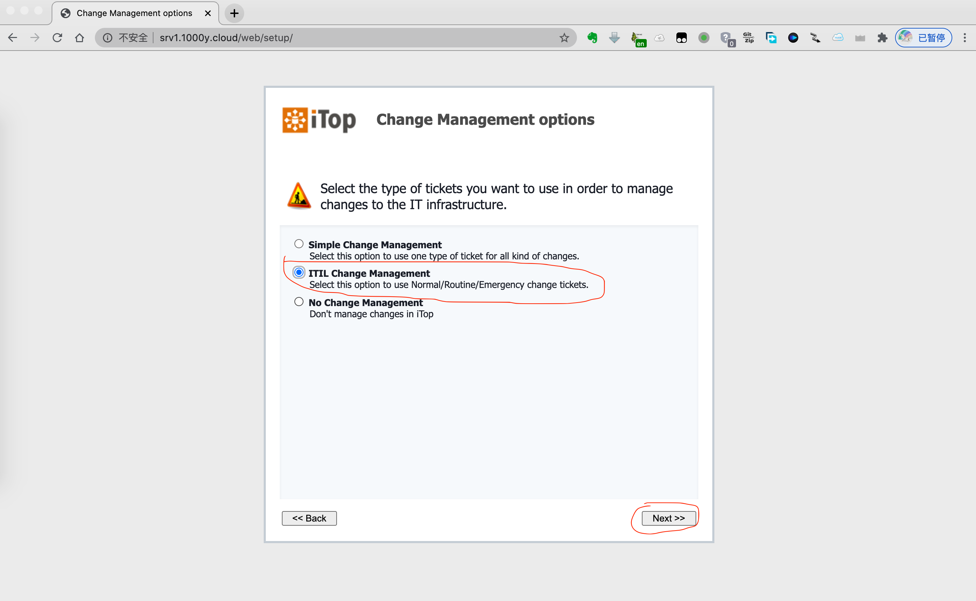
Task: Open the paused profile button 已暂停
Action: [x=923, y=38]
